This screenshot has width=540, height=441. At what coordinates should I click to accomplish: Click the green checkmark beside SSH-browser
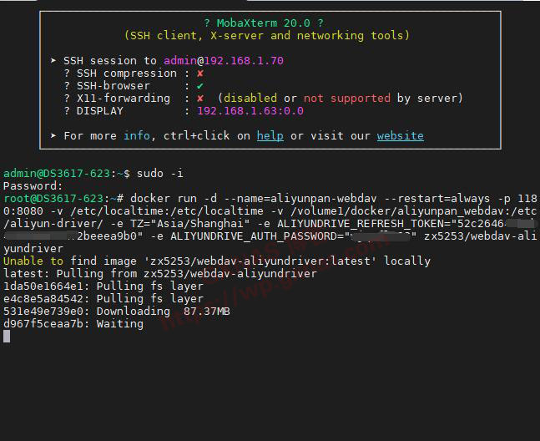200,86
